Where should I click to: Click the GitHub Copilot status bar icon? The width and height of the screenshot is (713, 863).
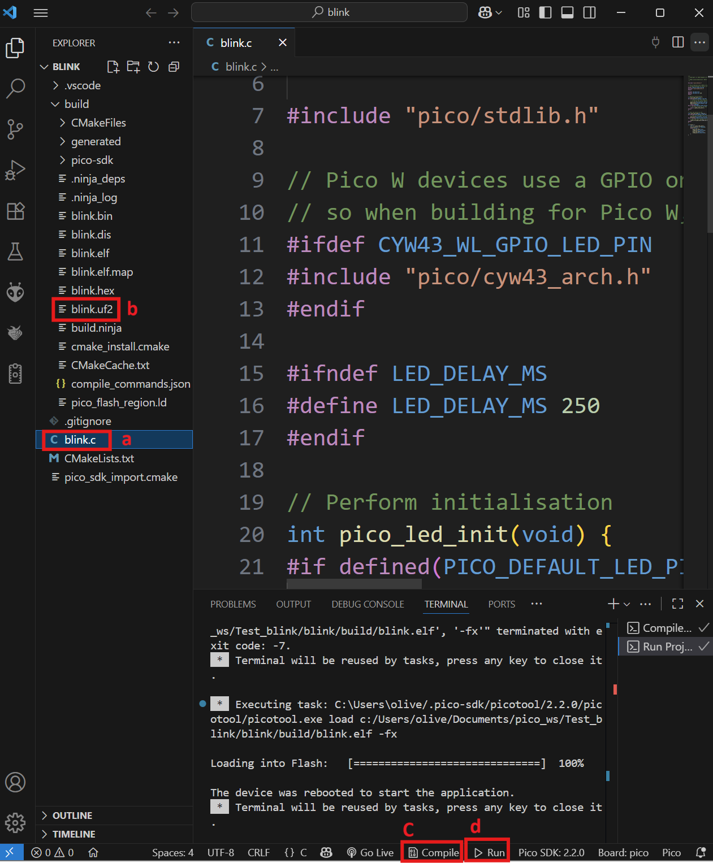[x=326, y=852]
